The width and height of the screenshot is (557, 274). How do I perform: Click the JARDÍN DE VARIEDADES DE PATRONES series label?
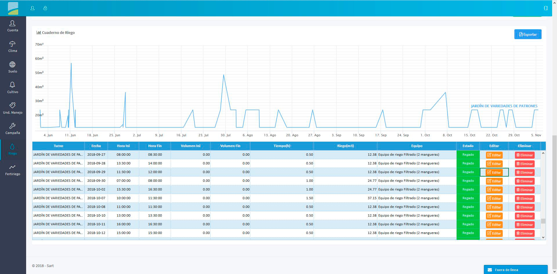tap(504, 106)
